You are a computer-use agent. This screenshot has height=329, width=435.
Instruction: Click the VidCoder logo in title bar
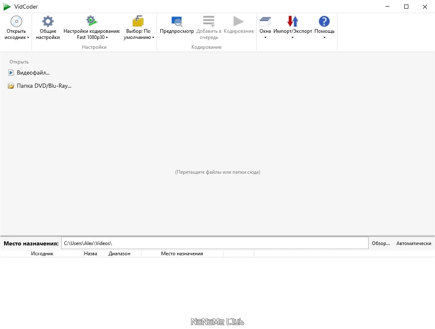(x=7, y=7)
